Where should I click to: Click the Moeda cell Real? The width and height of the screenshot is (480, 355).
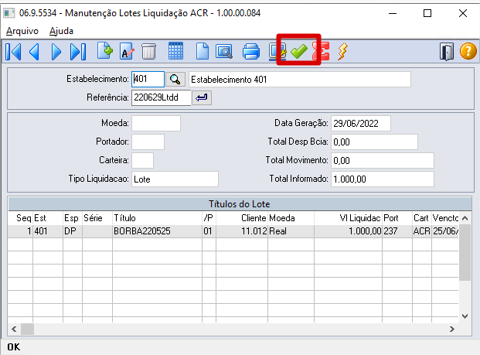click(291, 231)
